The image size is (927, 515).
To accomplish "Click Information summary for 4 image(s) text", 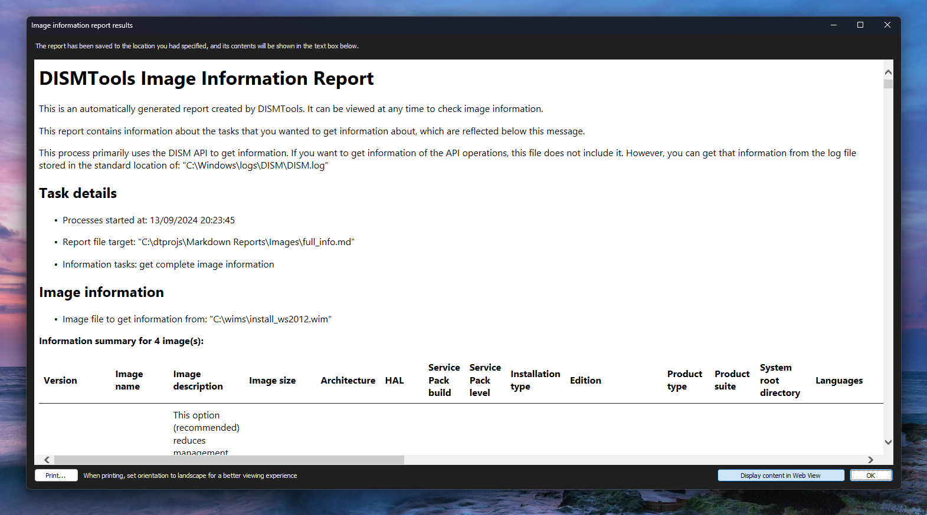I will click(x=122, y=341).
